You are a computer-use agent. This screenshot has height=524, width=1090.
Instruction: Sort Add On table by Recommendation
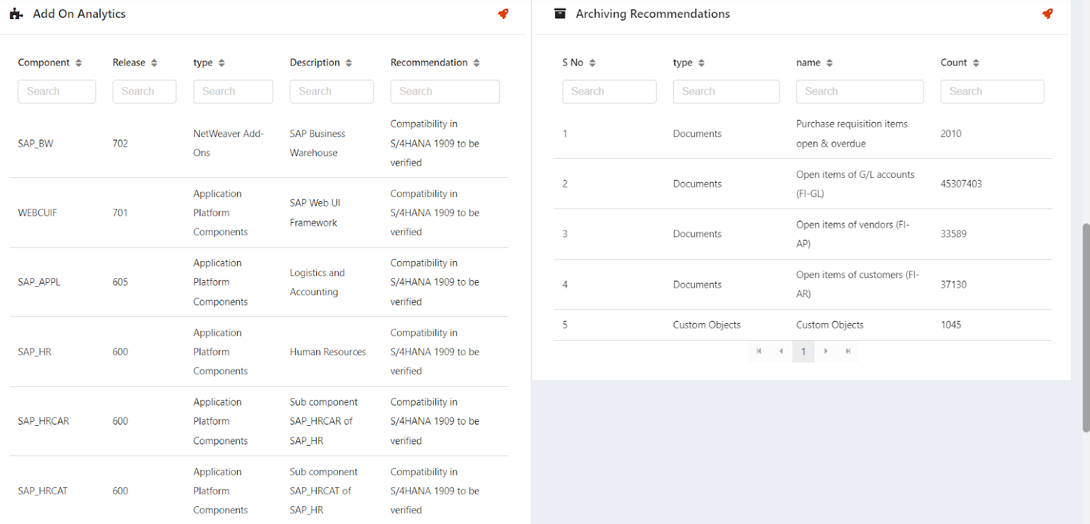tap(476, 63)
